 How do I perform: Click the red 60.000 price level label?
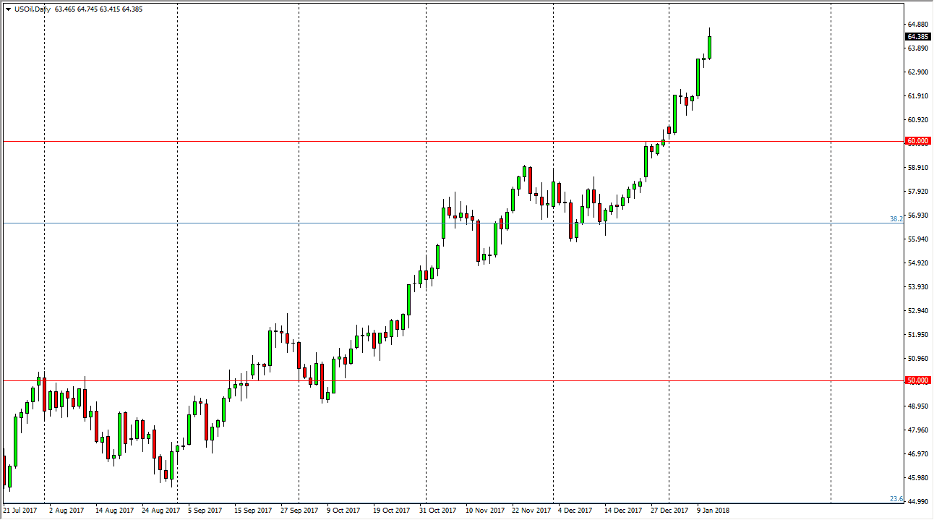(x=918, y=141)
